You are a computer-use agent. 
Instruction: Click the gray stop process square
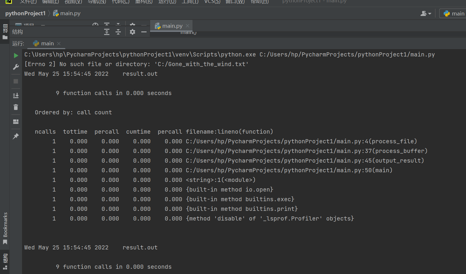point(16,81)
